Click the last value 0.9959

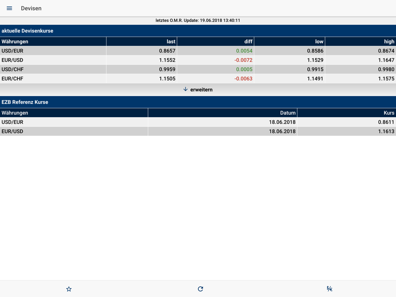tap(167, 69)
